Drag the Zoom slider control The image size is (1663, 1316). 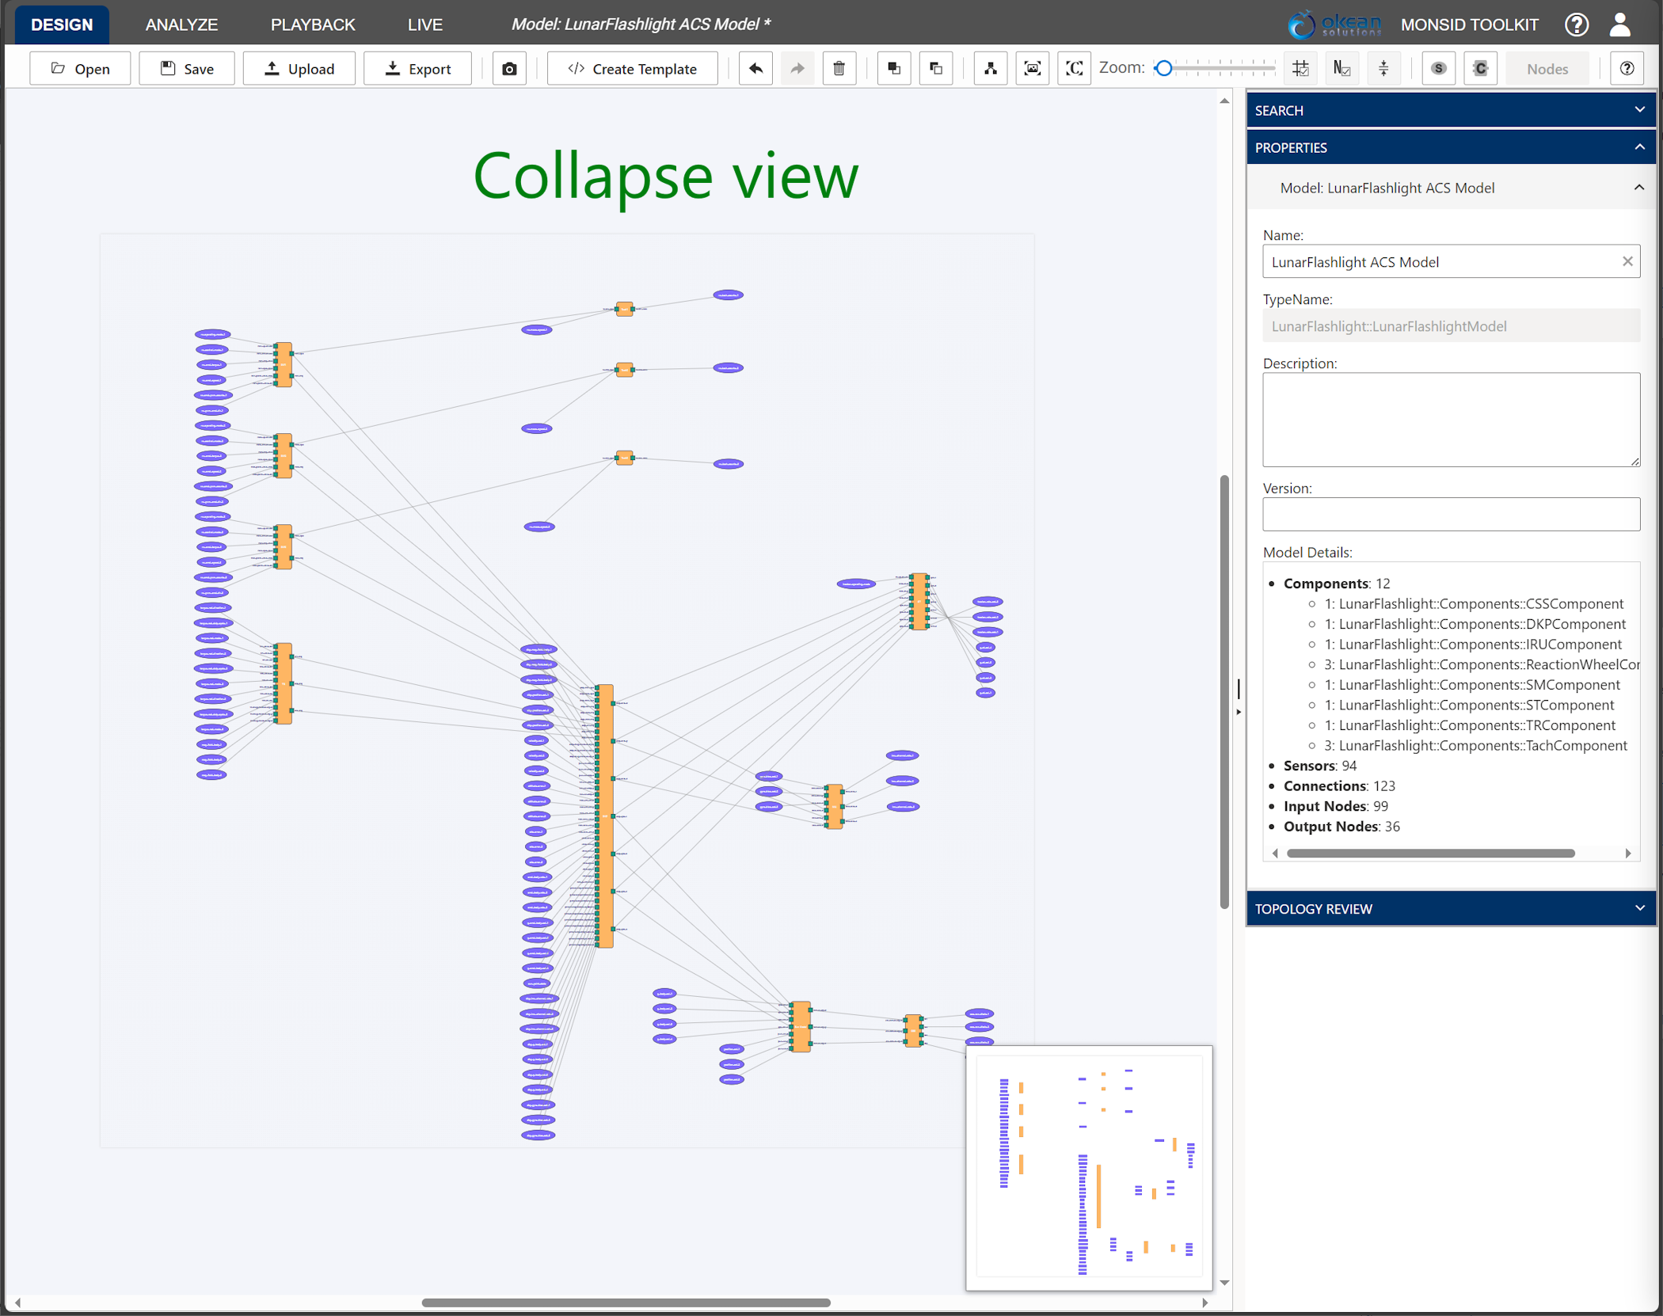[1165, 69]
